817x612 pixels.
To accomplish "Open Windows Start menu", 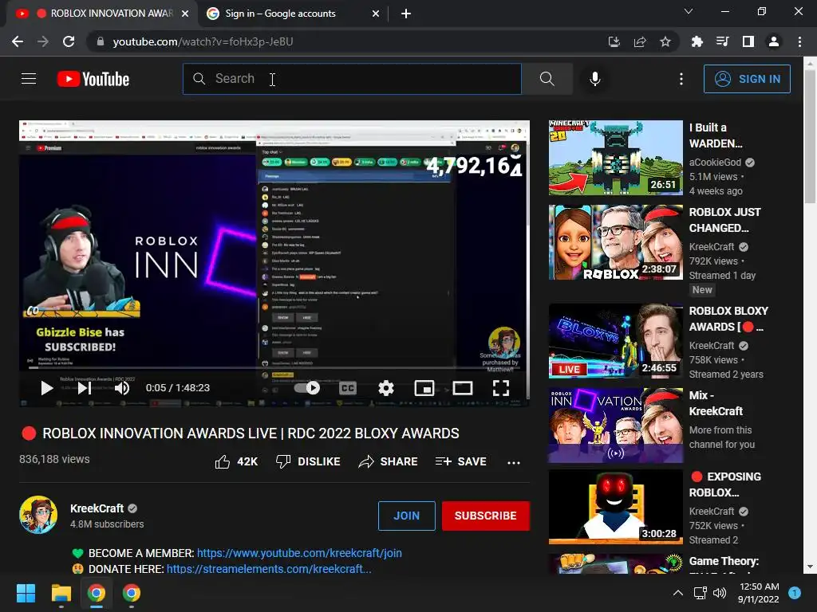I will click(26, 593).
